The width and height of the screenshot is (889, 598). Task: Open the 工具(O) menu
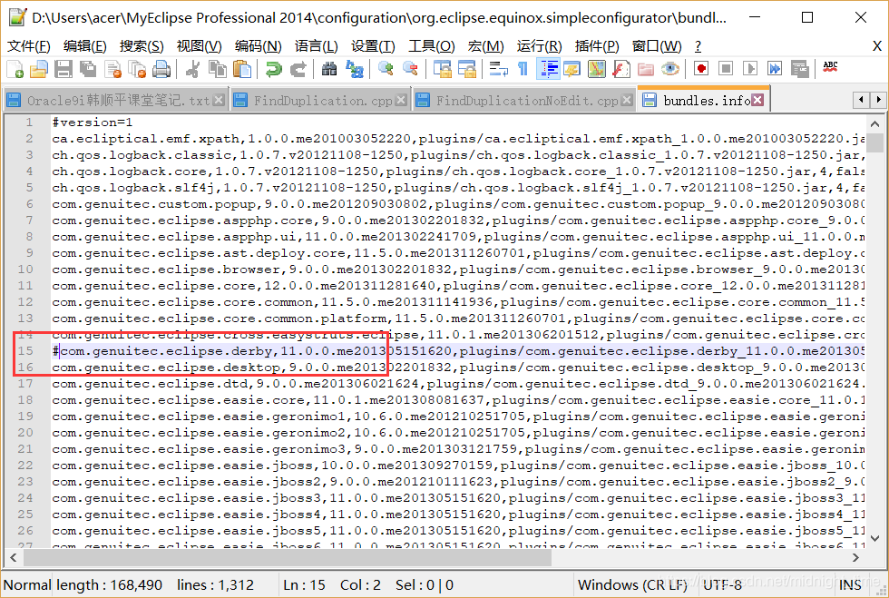tap(432, 46)
